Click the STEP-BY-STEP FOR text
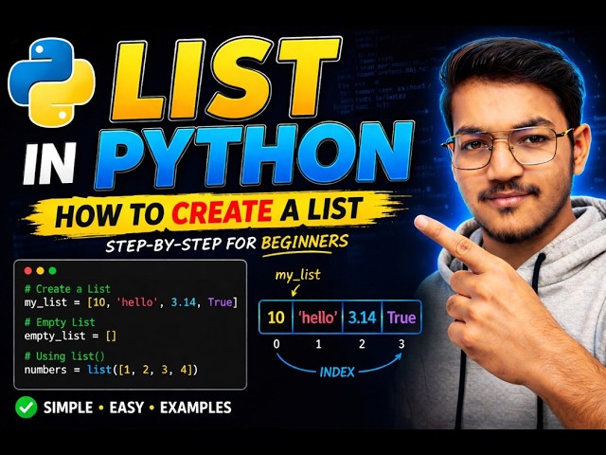Viewport: 606px width, 455px height. tap(181, 245)
